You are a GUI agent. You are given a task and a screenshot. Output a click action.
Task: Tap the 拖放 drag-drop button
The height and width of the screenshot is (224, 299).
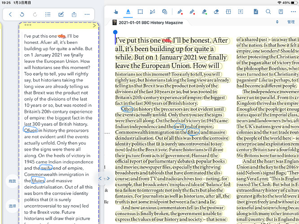point(13,181)
